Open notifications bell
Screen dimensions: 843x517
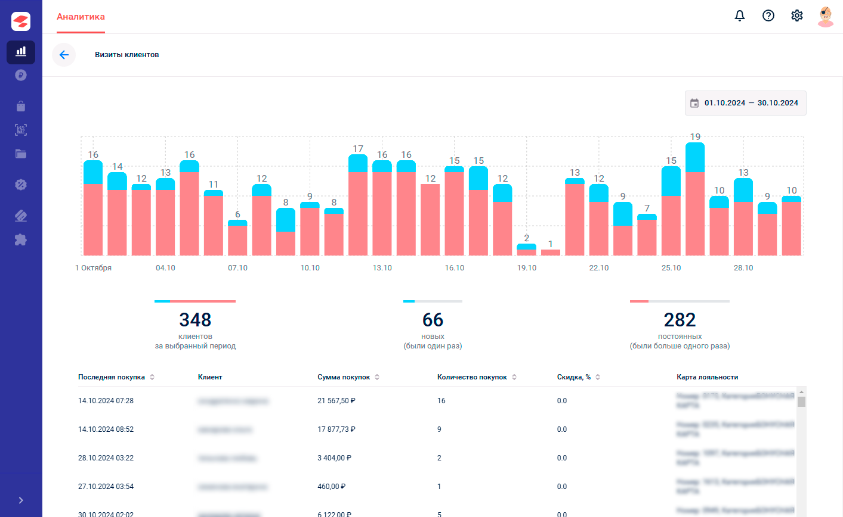click(x=740, y=16)
